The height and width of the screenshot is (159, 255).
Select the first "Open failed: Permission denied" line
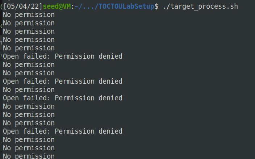(x=63, y=57)
